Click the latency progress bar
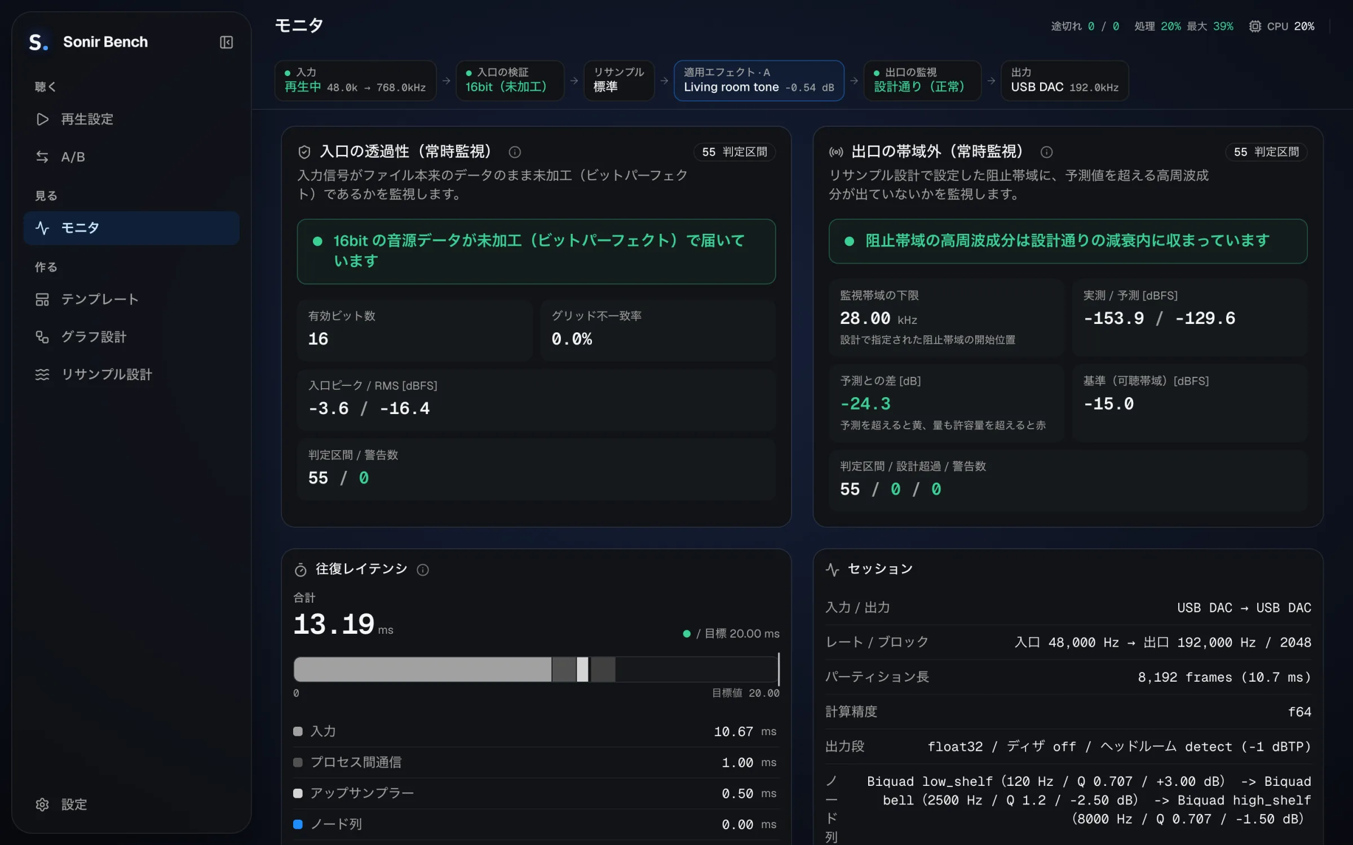The width and height of the screenshot is (1353, 845). [536, 669]
